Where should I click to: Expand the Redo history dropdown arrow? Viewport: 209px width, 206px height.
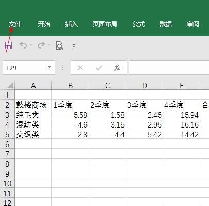49,45
